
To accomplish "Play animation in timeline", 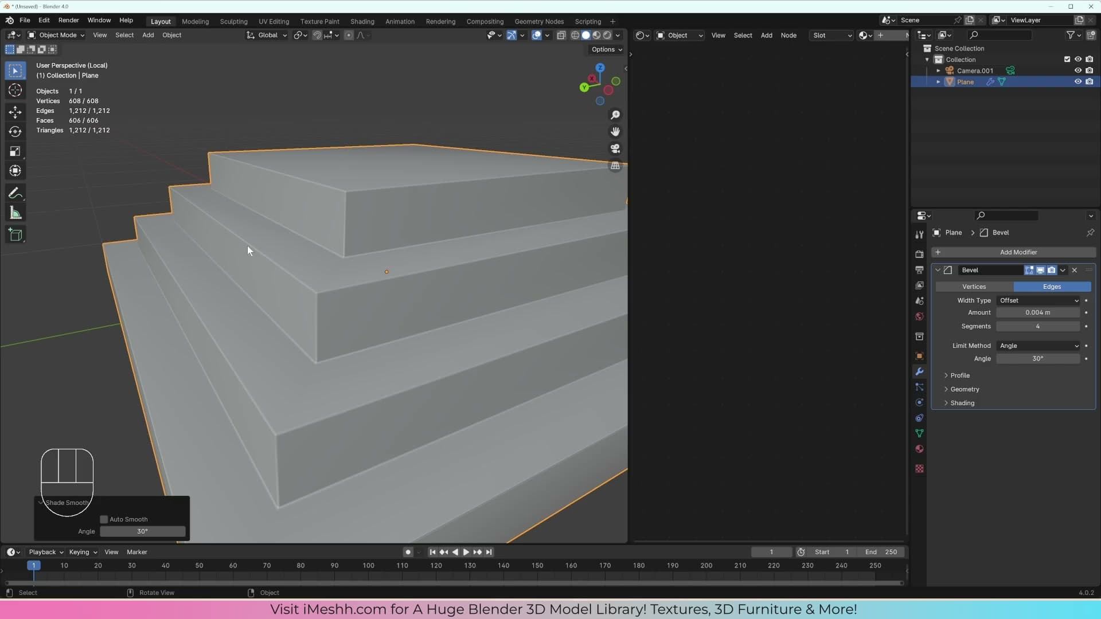I will pyautogui.click(x=466, y=552).
